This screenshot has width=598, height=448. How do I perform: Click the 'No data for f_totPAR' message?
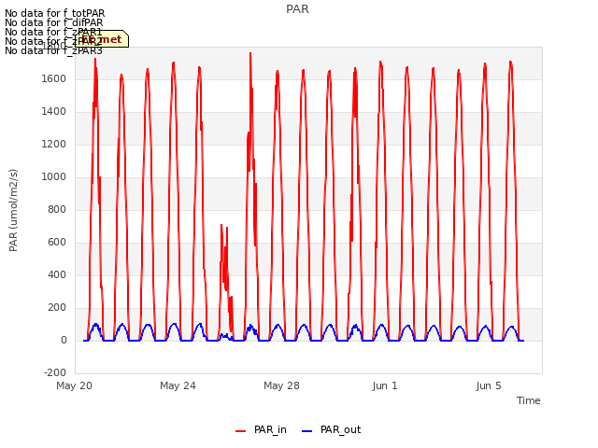tap(54, 13)
